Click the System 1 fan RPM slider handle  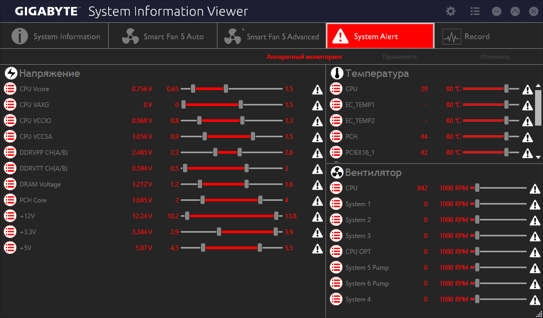click(477, 204)
